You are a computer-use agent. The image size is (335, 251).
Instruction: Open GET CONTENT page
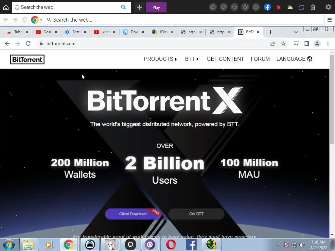[225, 59]
